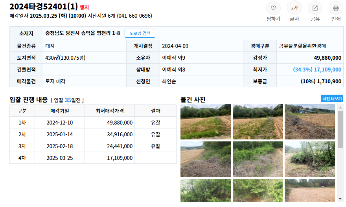Click price 17,109,000 in 4차 row
The image size is (346, 207).
pyautogui.click(x=120, y=158)
